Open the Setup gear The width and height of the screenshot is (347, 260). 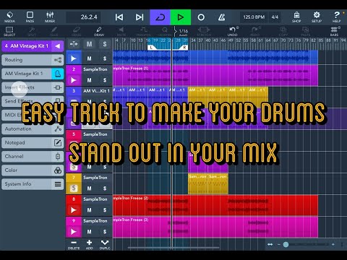pos(317,17)
